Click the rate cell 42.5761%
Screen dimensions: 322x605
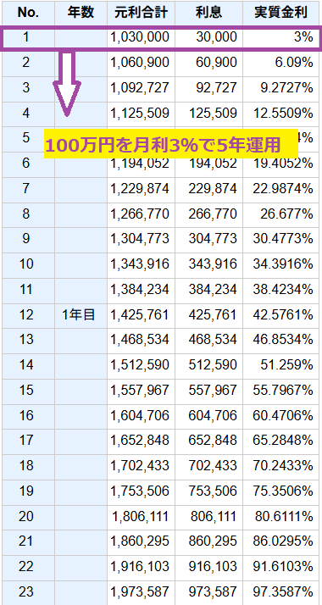click(x=281, y=315)
